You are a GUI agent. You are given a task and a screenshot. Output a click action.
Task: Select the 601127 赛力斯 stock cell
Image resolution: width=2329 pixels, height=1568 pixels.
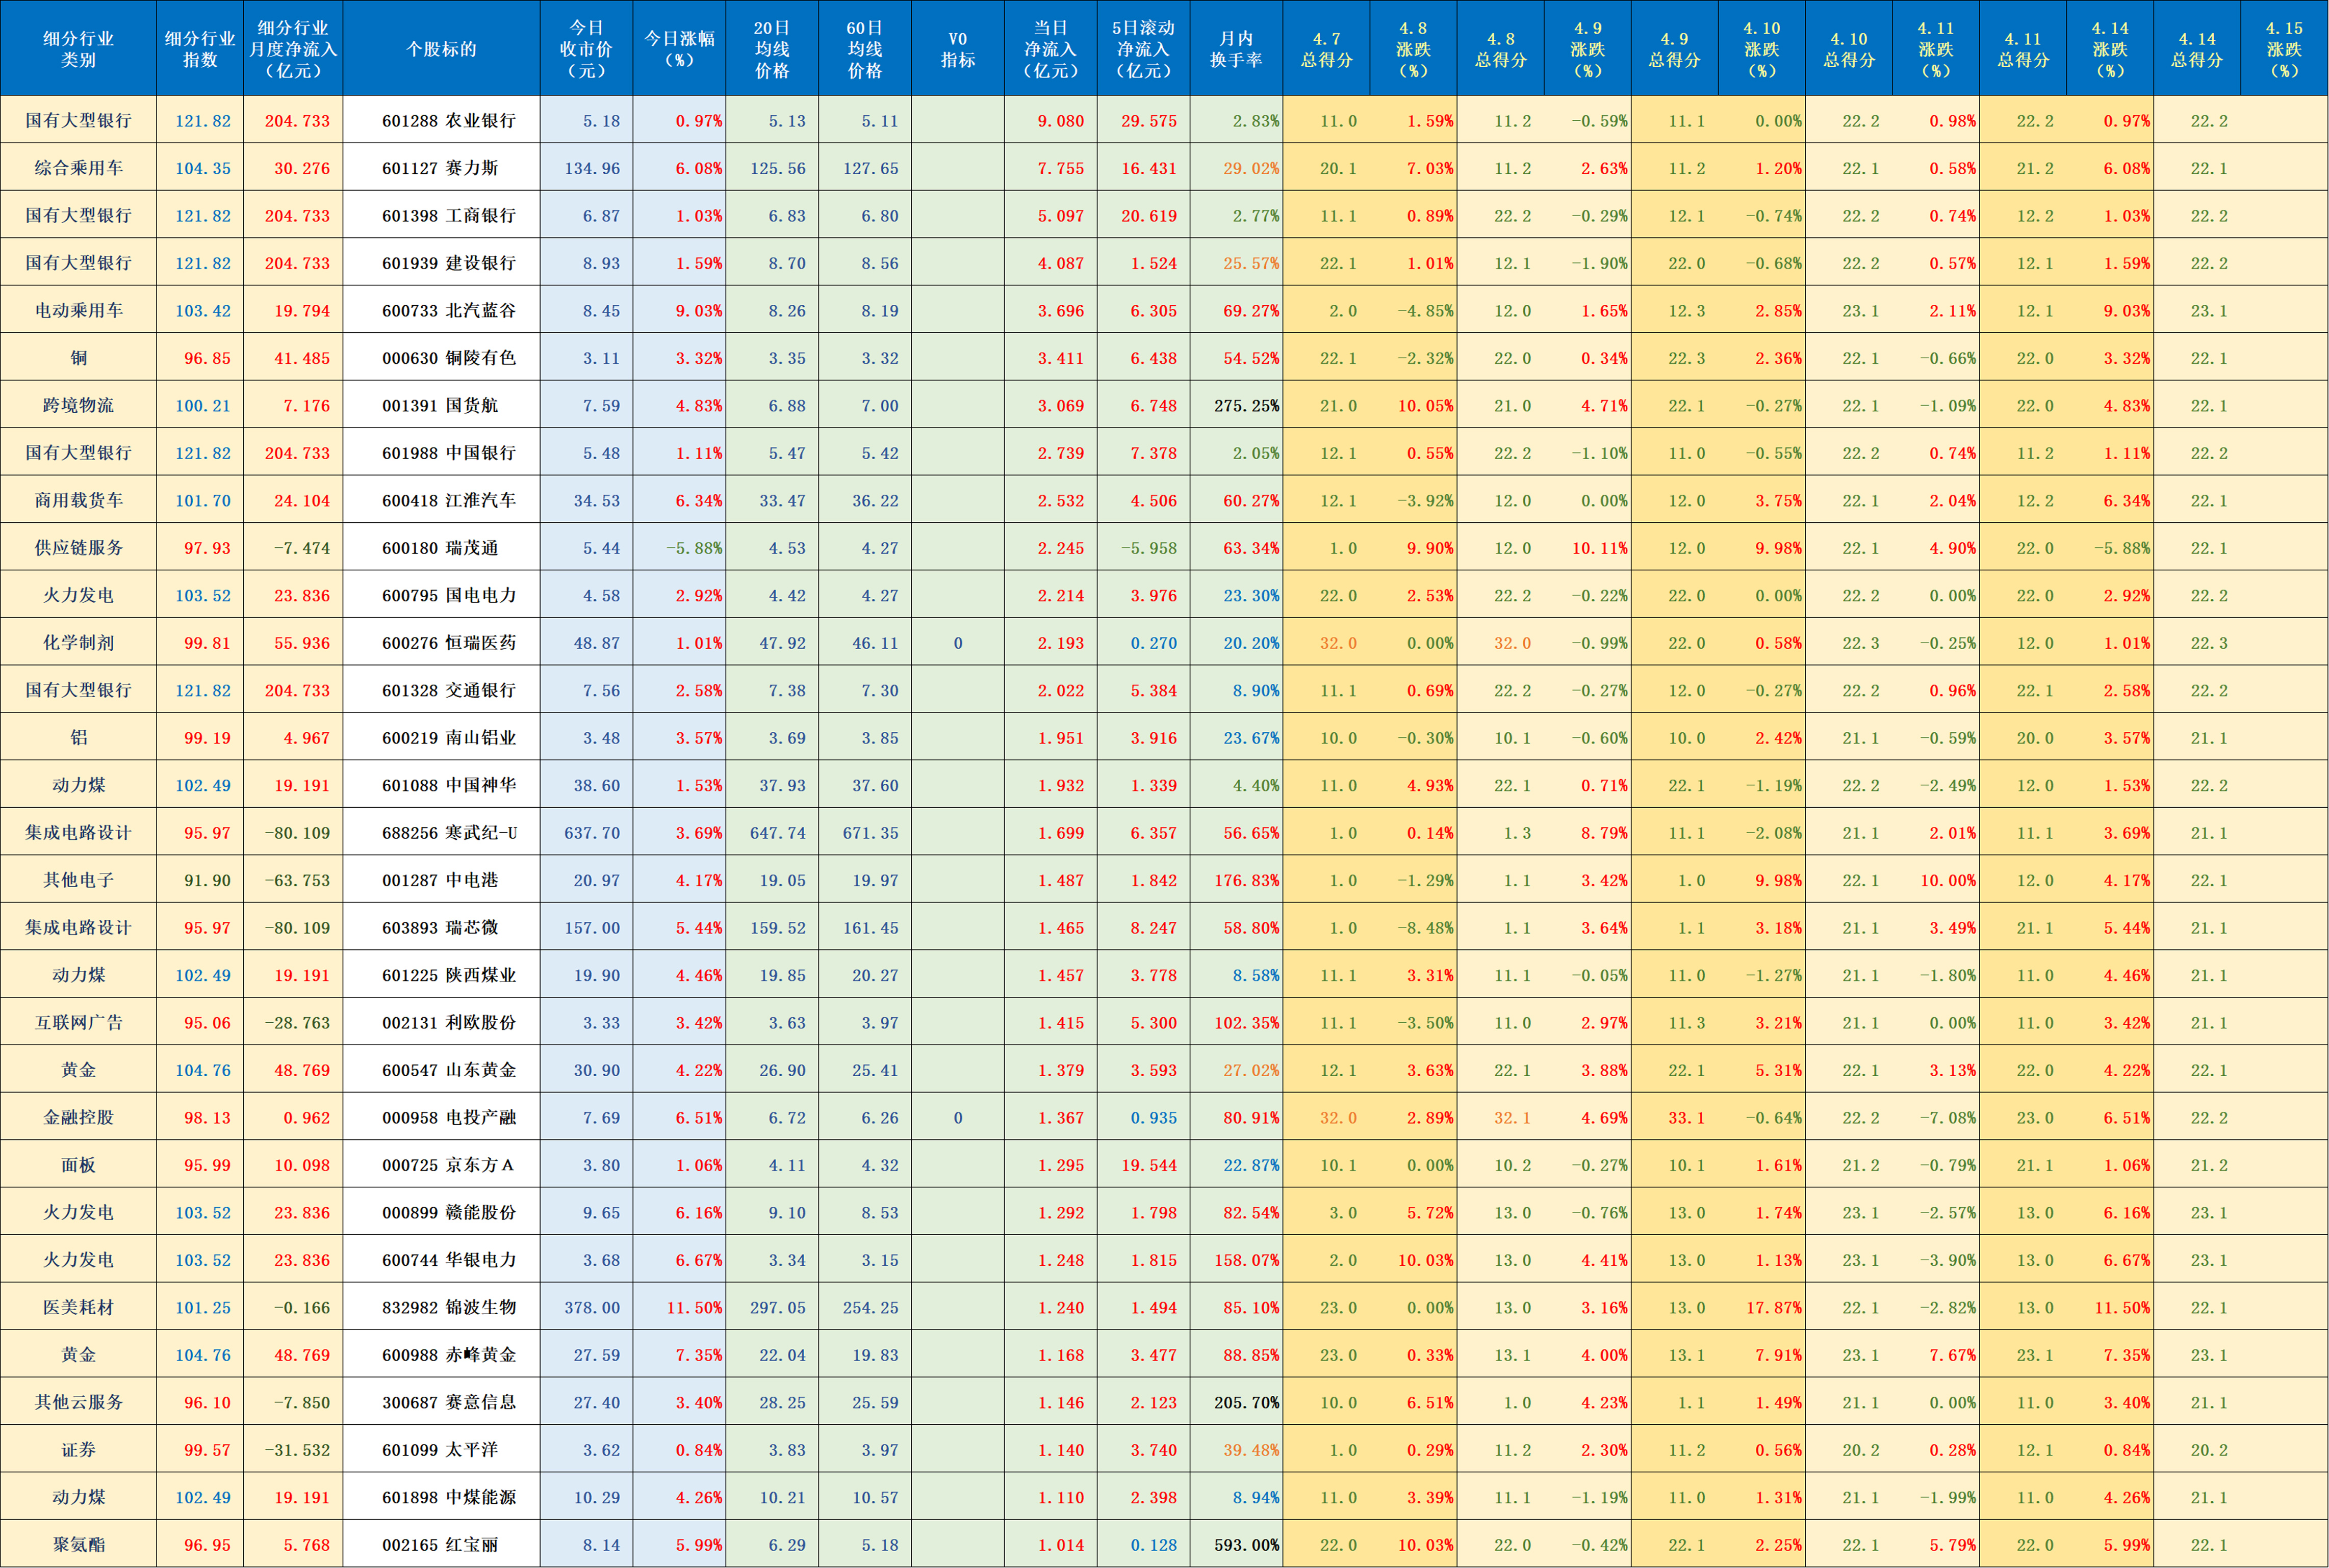point(441,168)
